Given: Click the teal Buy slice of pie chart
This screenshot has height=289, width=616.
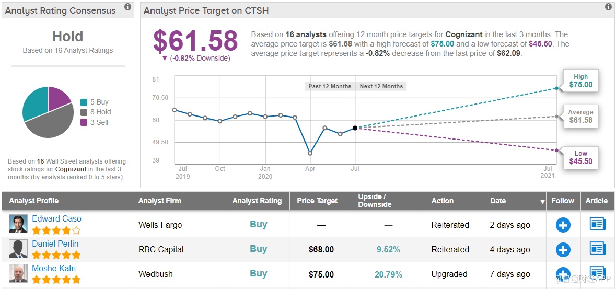Looking at the screenshot, I should pyautogui.click(x=34, y=103).
